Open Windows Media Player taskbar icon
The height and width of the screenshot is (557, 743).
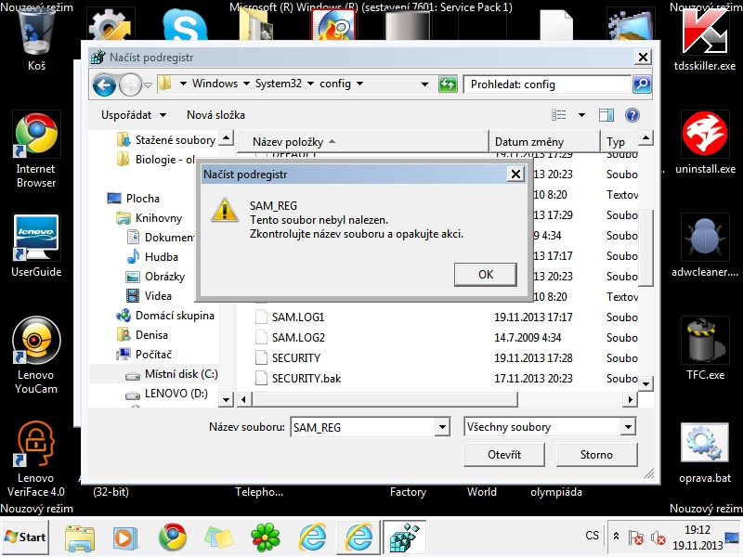[x=125, y=537]
